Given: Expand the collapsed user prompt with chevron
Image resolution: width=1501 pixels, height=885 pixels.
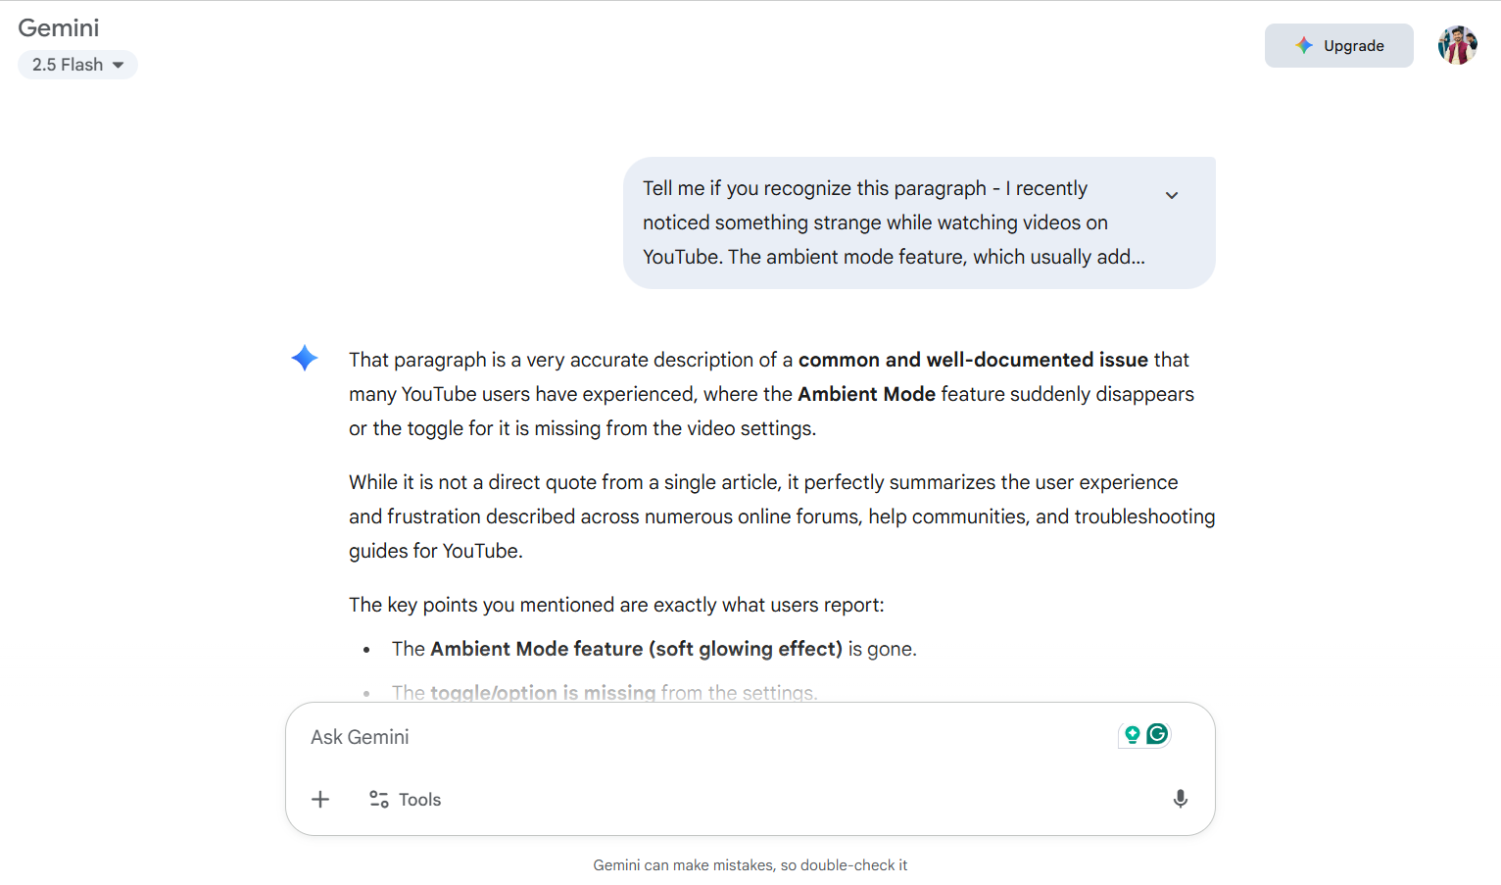Looking at the screenshot, I should click(x=1171, y=196).
